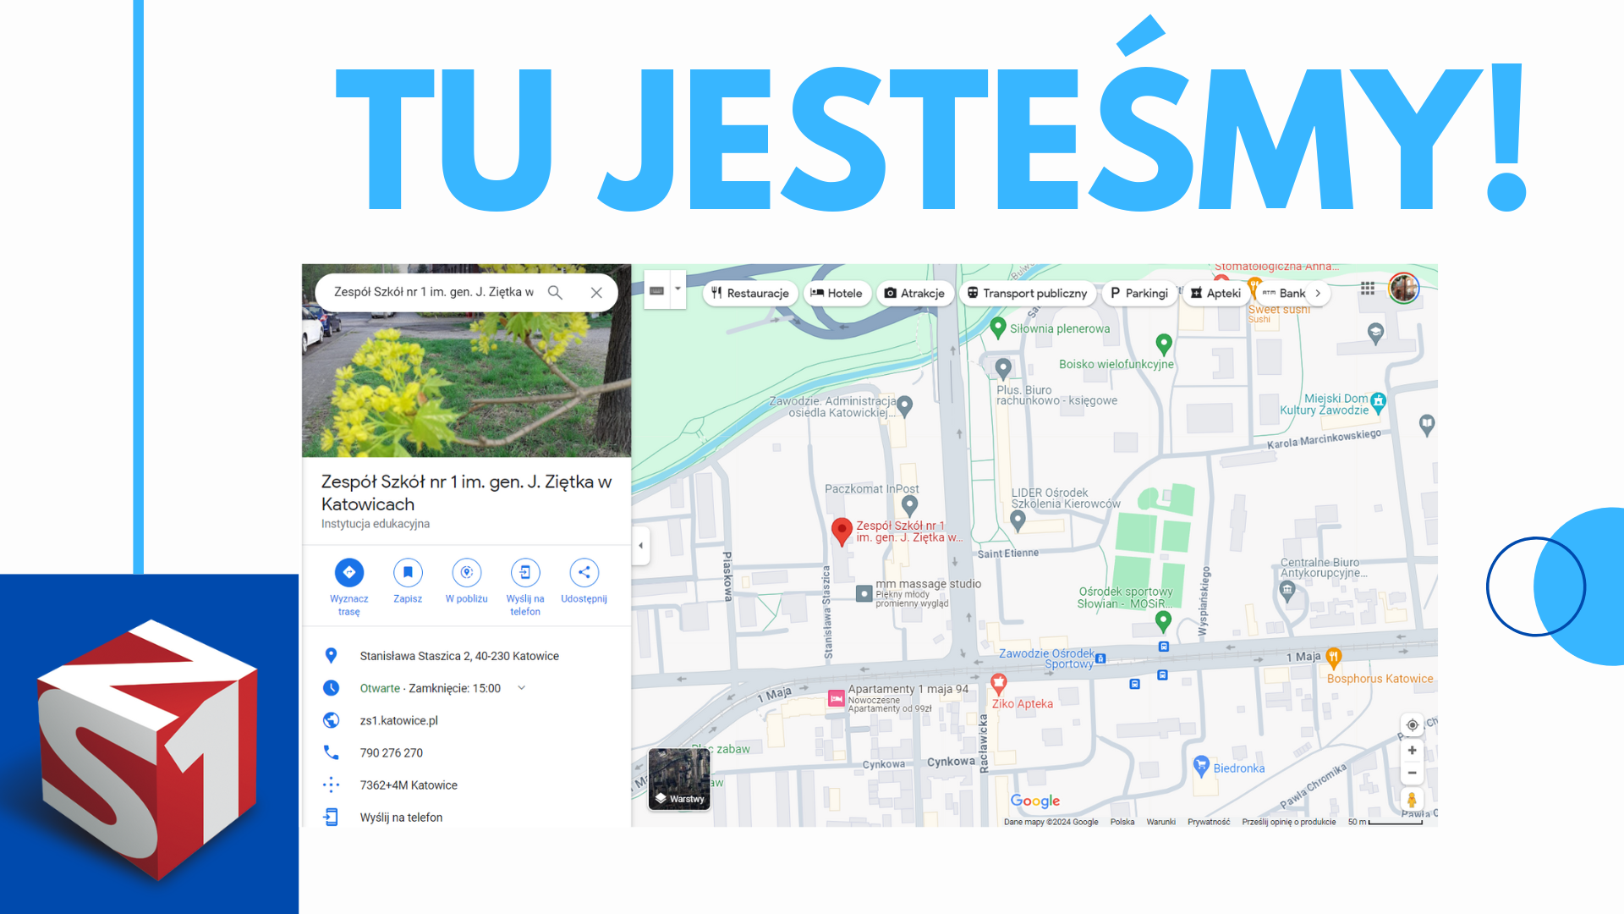Zoom in the map with plus
Viewport: 1624px width, 914px height.
click(1412, 751)
